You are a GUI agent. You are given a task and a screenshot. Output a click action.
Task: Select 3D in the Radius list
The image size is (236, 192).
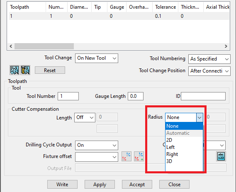pos(184,161)
